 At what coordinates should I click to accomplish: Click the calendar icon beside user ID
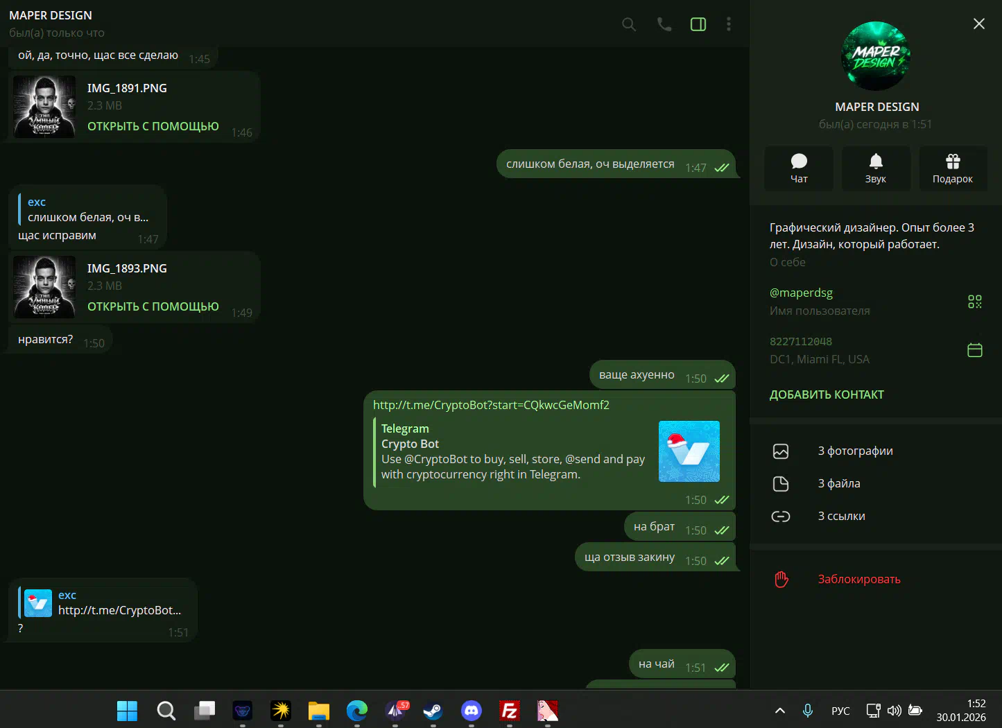tap(974, 350)
